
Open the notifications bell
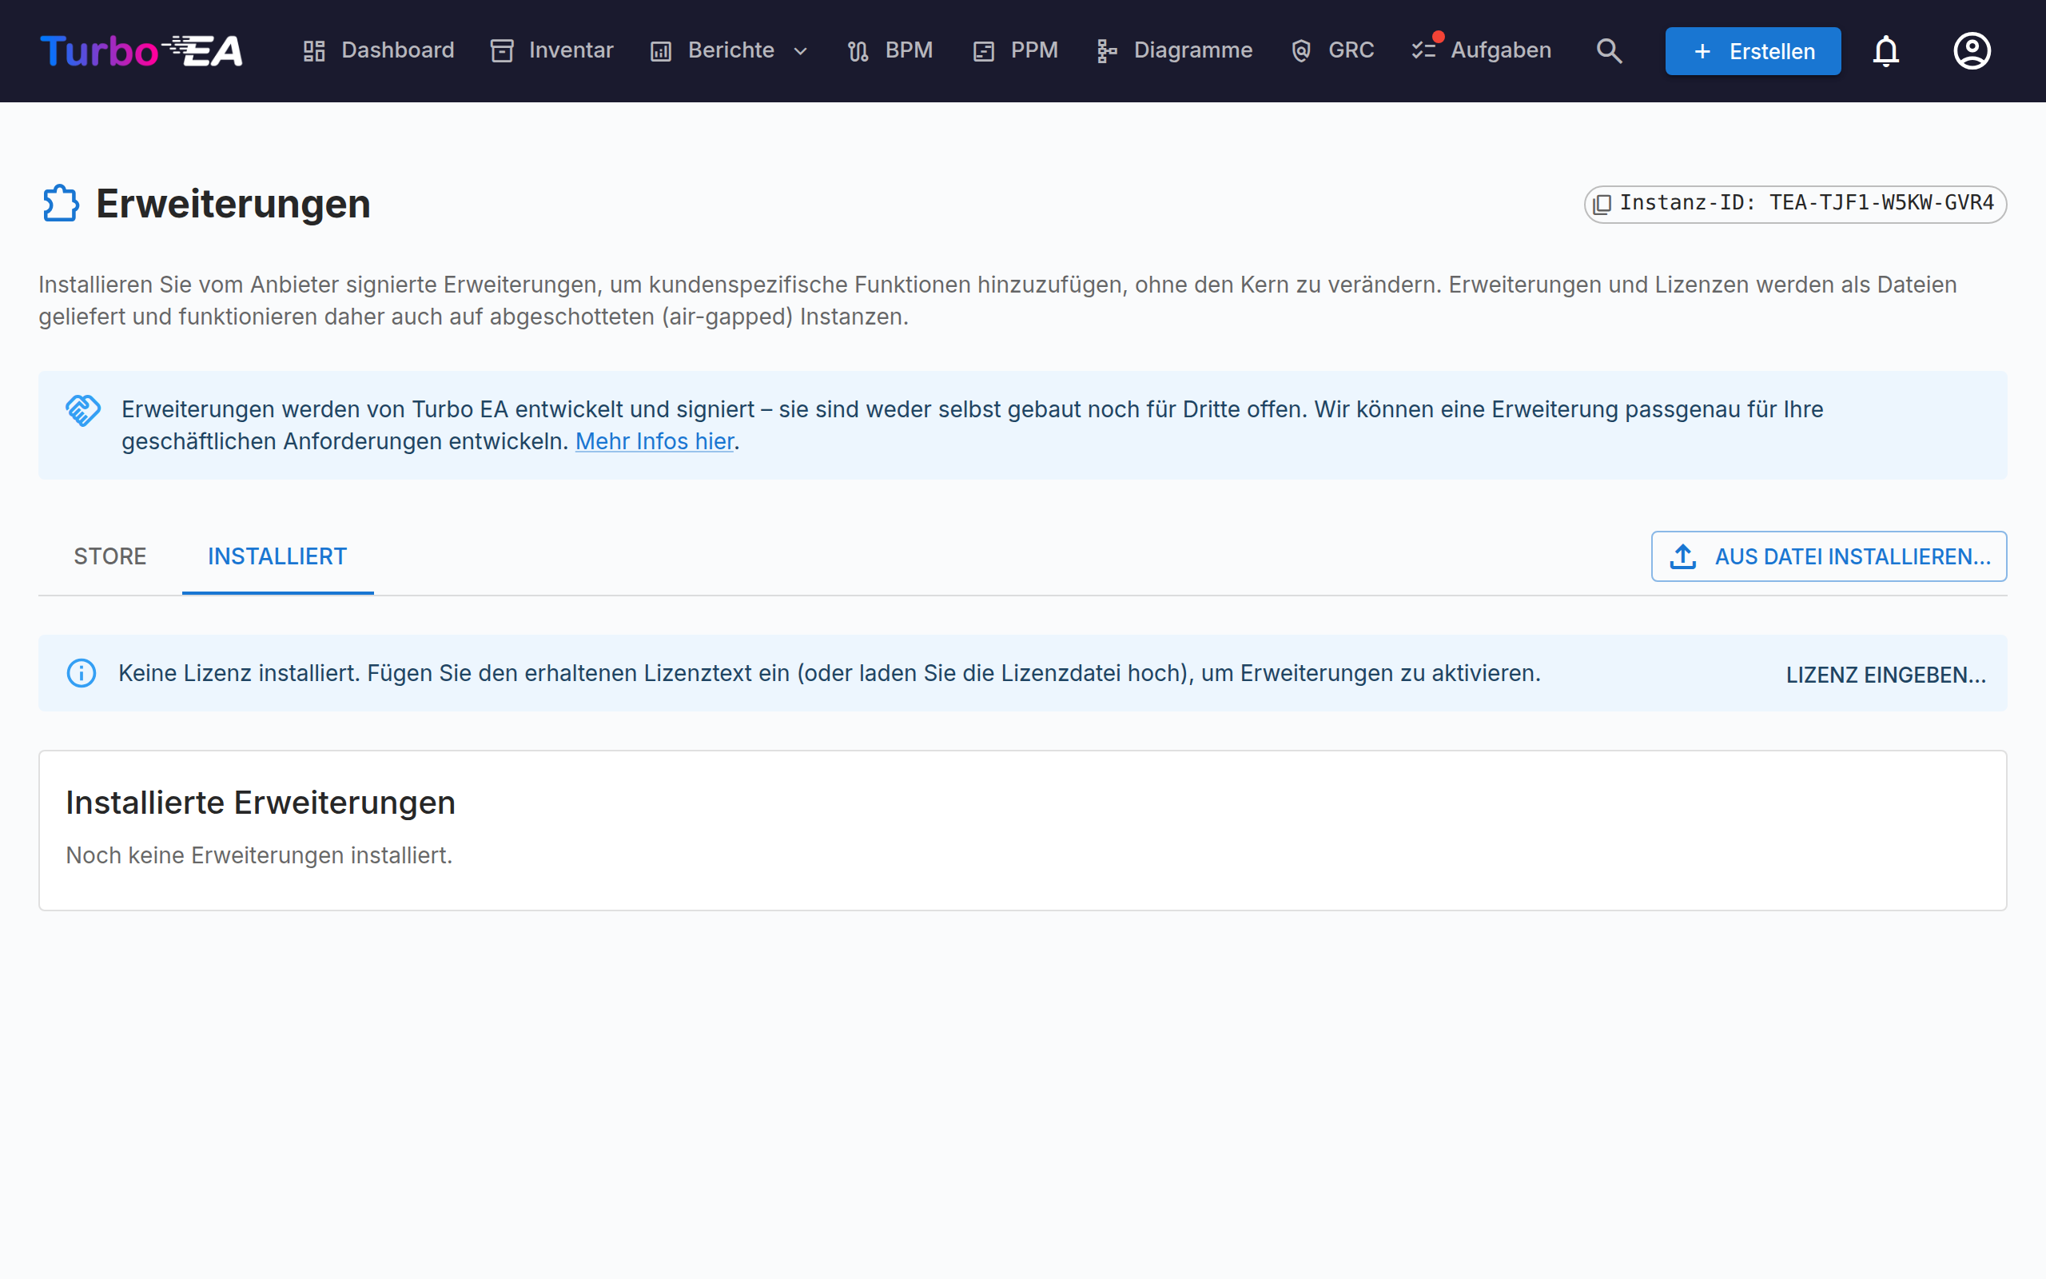[1885, 50]
